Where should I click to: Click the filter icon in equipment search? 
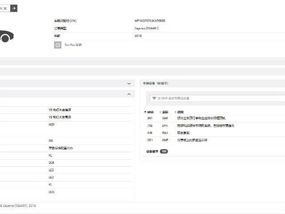coord(154,98)
